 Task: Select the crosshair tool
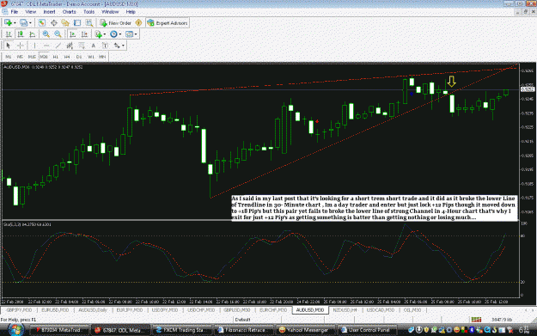click(21, 46)
